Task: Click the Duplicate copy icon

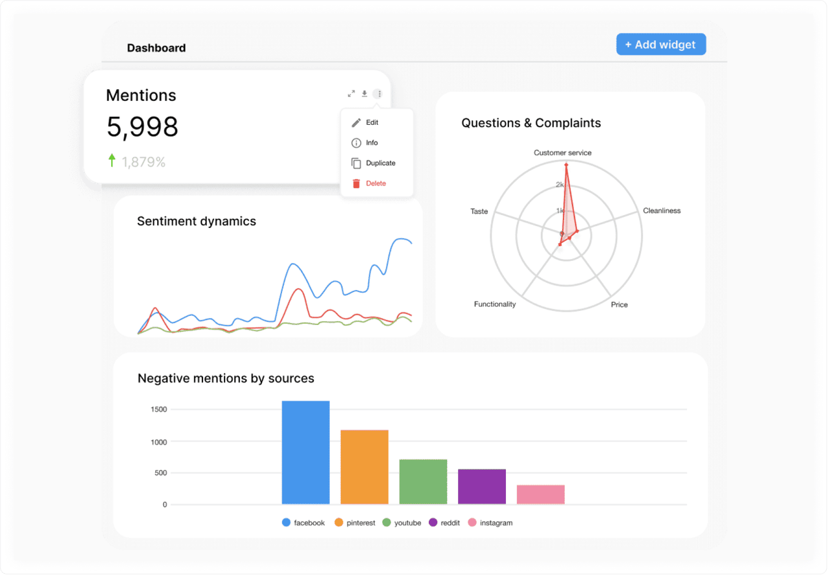Action: click(x=356, y=163)
